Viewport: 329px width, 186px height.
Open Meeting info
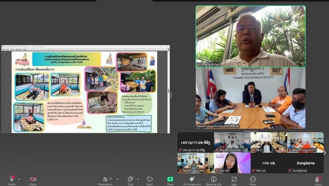click(x=213, y=180)
